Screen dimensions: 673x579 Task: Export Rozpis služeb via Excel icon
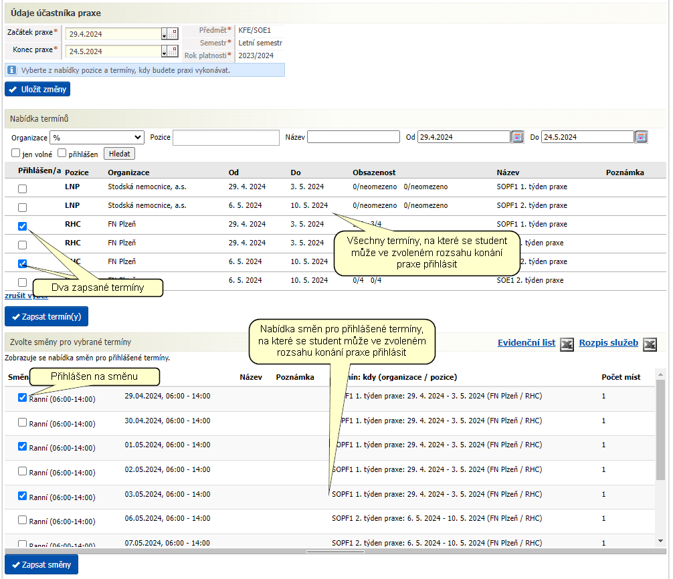click(650, 344)
